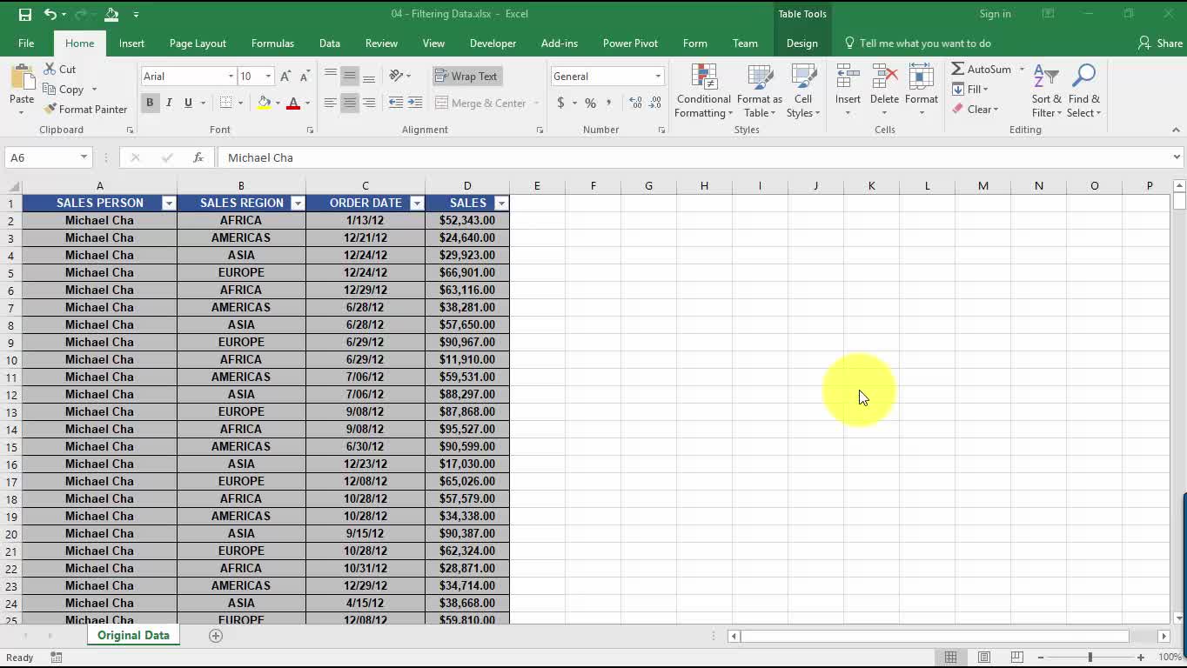
Task: Click the AutoSum icon
Action: (958, 69)
